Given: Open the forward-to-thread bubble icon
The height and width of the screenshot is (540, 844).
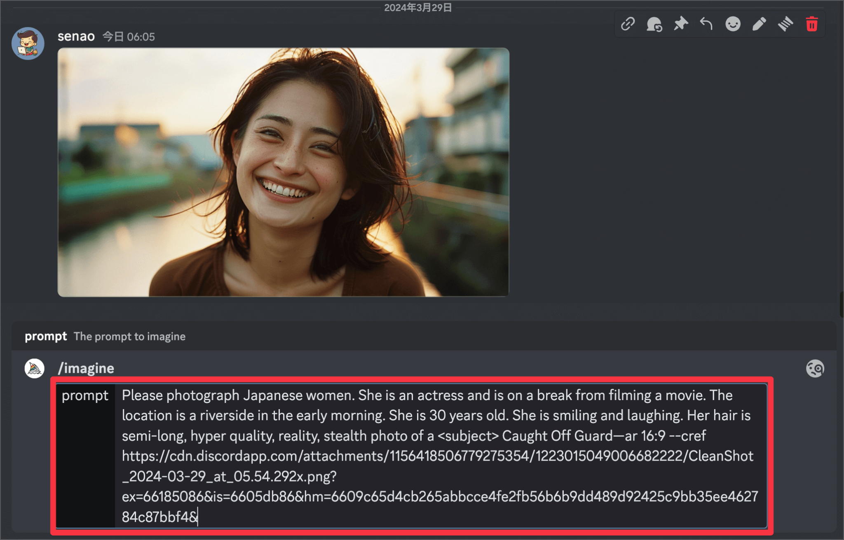Looking at the screenshot, I should point(654,24).
